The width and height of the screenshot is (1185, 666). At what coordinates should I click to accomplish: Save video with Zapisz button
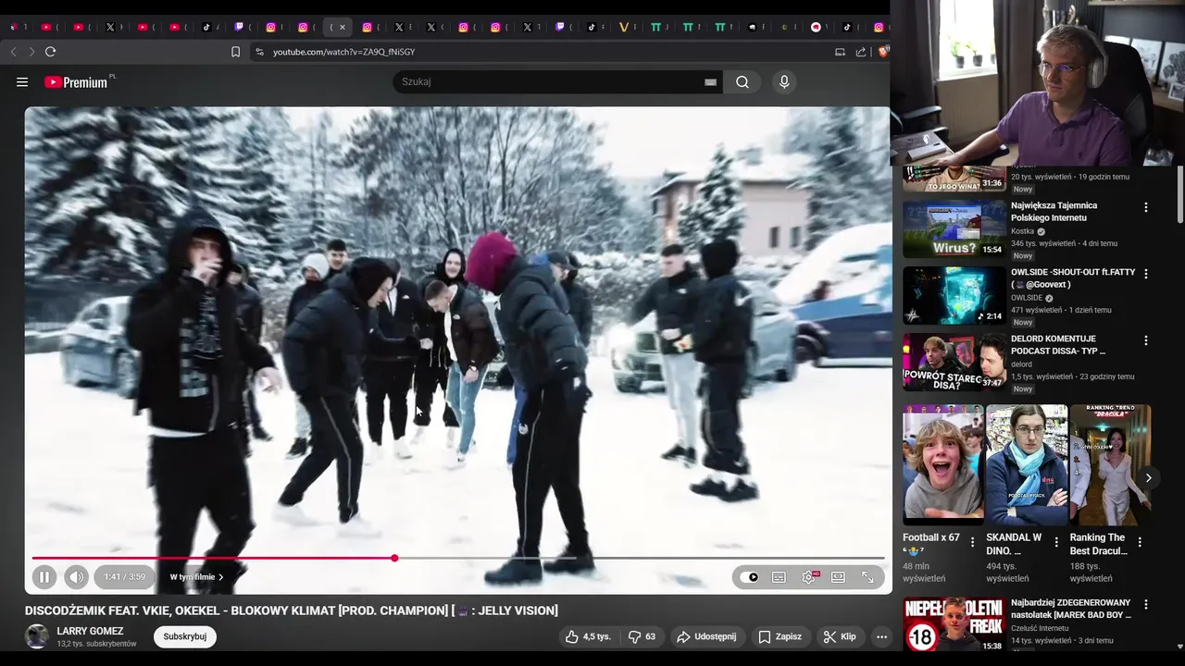(780, 636)
